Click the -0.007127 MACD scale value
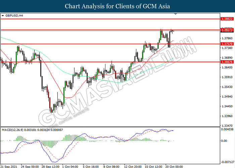The image size is (235, 168). tap(227, 162)
